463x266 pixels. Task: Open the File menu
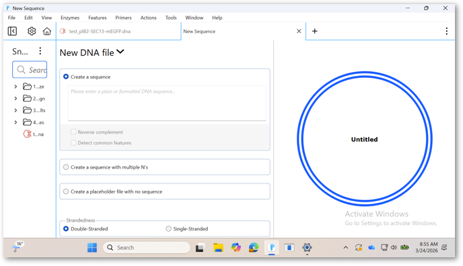coord(11,17)
